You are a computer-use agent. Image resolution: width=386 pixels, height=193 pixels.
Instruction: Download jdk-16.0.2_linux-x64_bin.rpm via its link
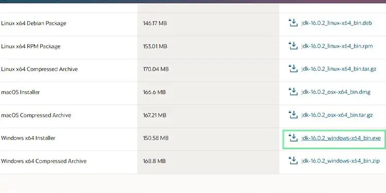(337, 46)
